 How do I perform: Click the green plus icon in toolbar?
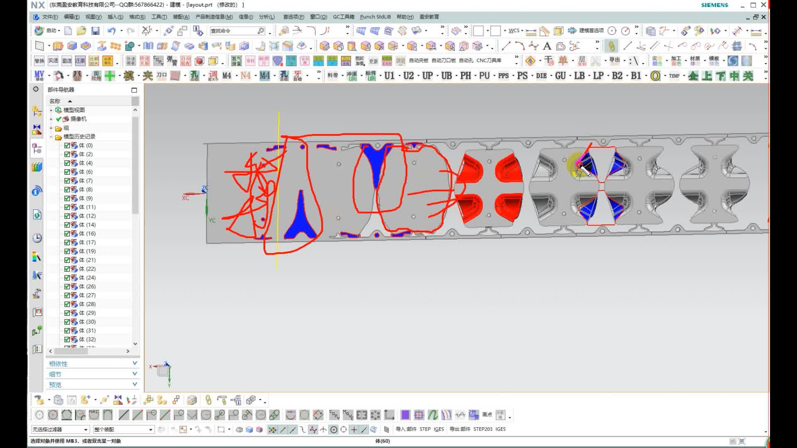pyautogui.click(x=110, y=76)
